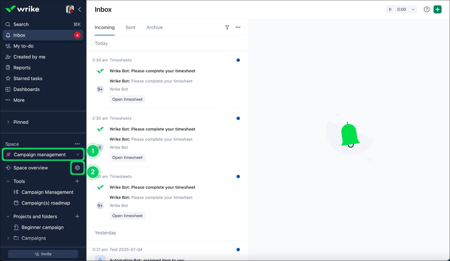Click the green create plus button
This screenshot has height=261, width=450.
pyautogui.click(x=437, y=9)
